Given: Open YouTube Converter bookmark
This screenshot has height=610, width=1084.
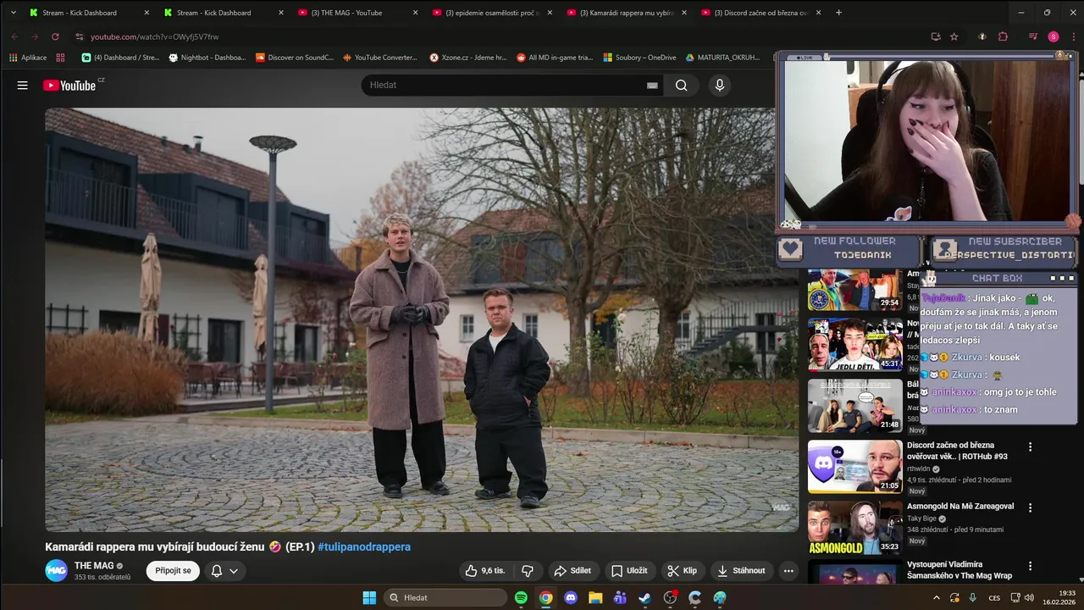Looking at the screenshot, I should (x=379, y=58).
